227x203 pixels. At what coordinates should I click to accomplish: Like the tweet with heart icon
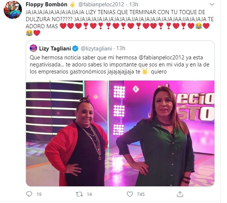(130, 194)
